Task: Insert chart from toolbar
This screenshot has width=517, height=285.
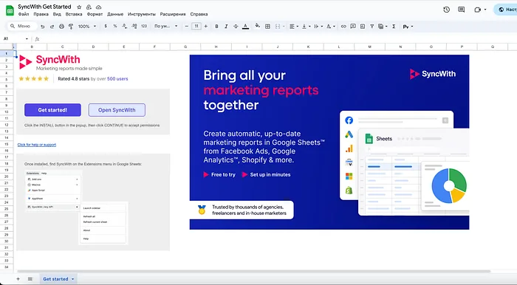Action: coord(363,27)
